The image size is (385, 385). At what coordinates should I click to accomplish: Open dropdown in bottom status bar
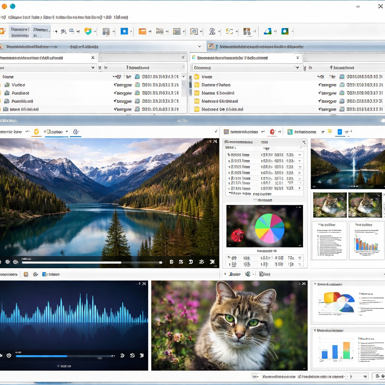[x=365, y=376]
